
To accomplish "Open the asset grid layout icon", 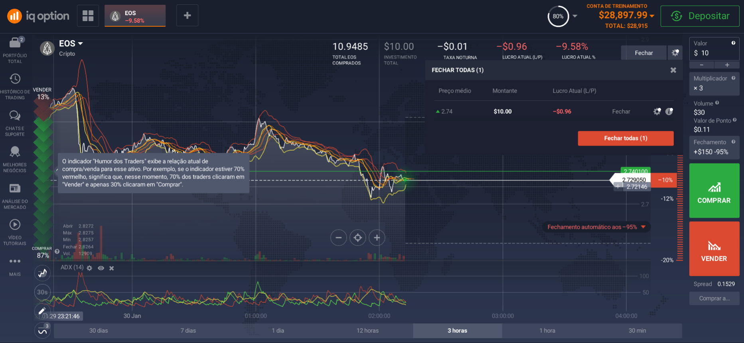I will click(88, 16).
